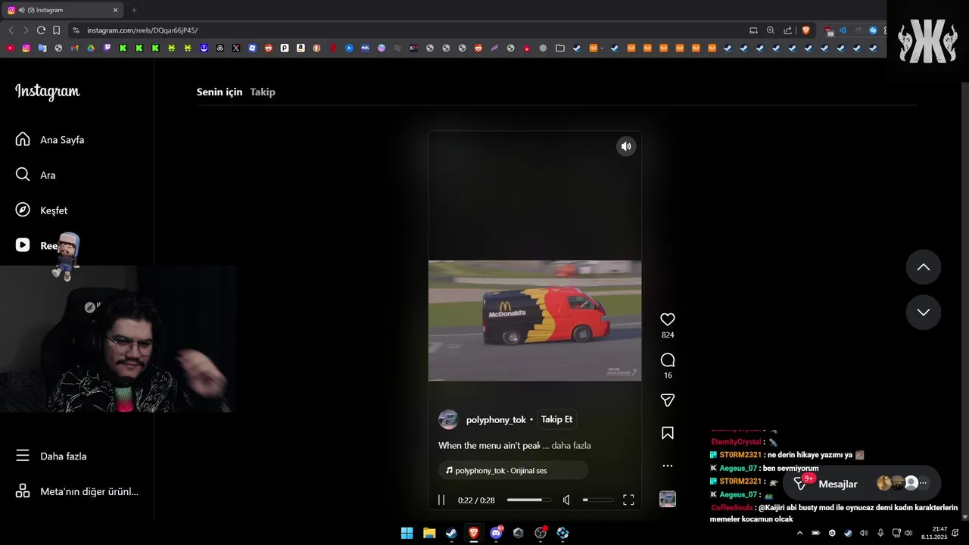Click share page icon in address bar
This screenshot has height=545, width=969.
pos(788,30)
